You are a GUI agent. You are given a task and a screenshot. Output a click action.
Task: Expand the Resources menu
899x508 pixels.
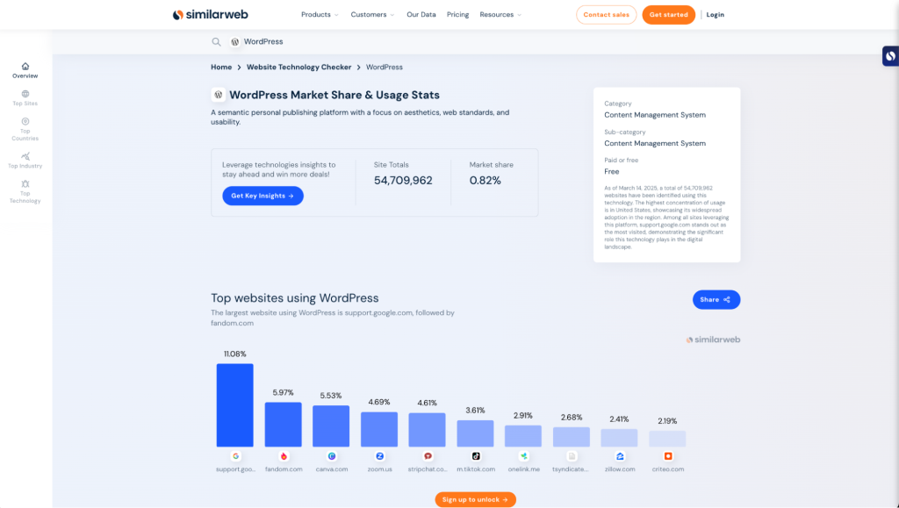[496, 14]
